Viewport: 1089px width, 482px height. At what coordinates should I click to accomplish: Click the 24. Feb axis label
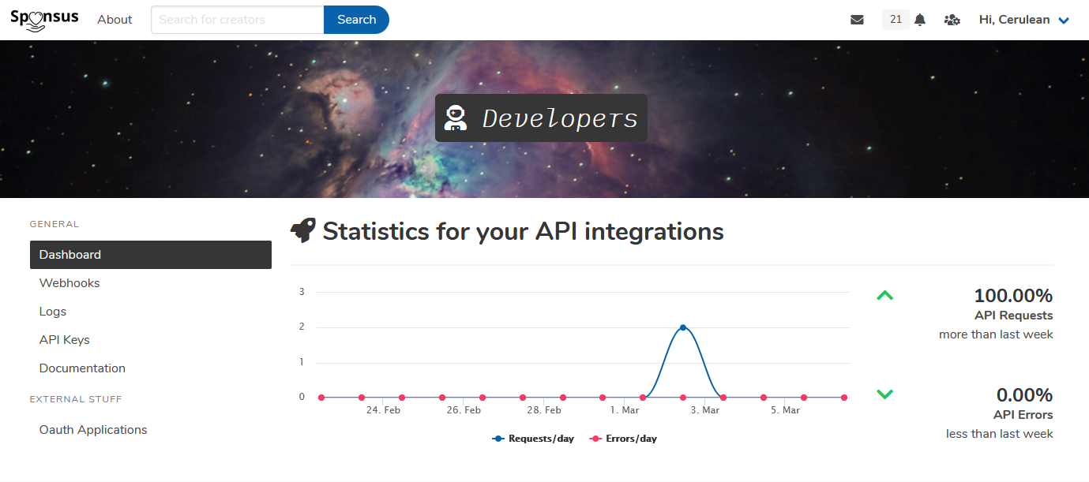pos(382,410)
